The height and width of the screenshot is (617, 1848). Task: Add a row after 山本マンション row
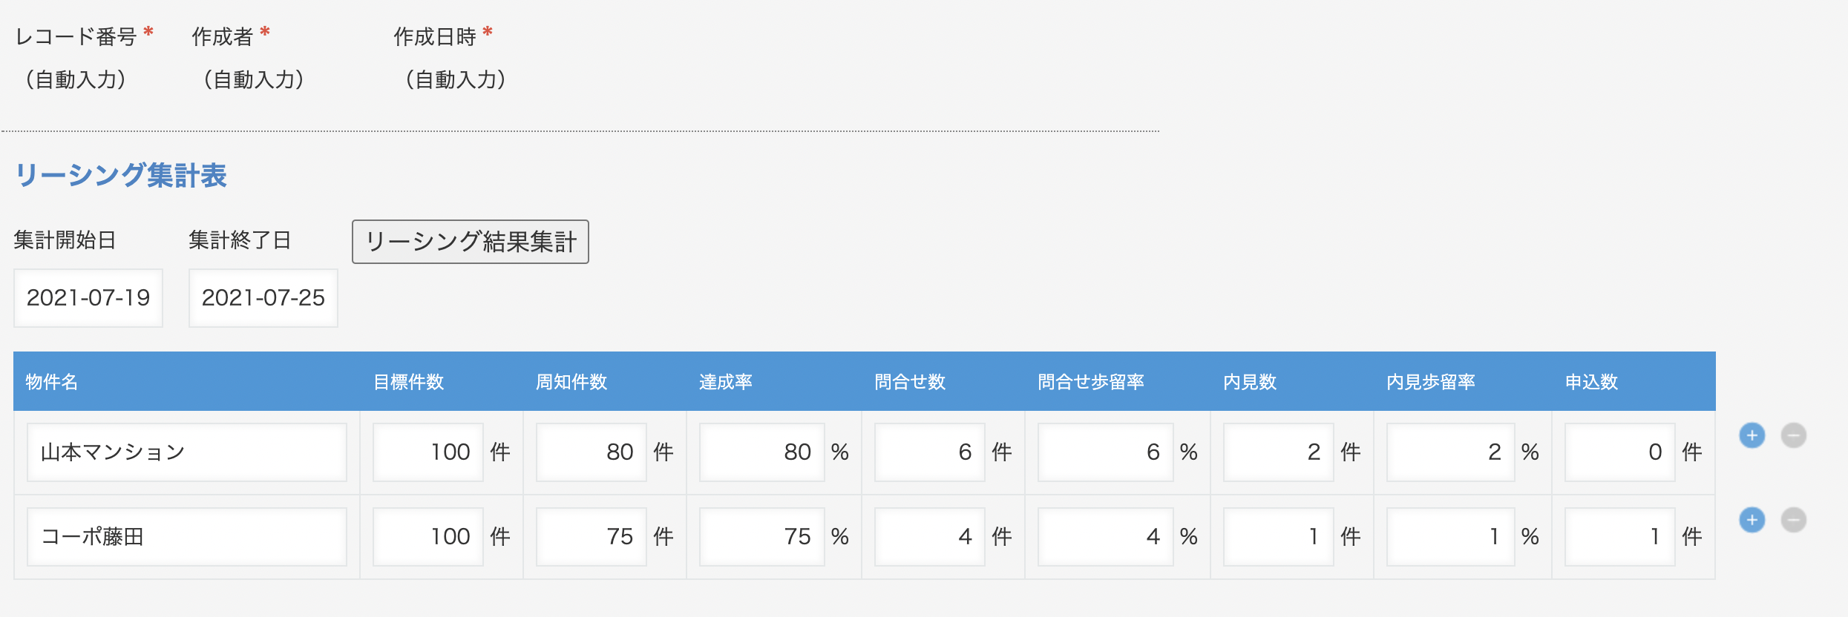click(x=1752, y=435)
